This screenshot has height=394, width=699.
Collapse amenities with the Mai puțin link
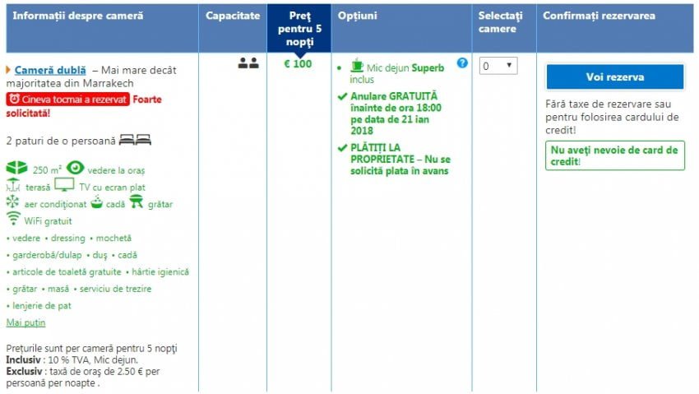point(25,322)
